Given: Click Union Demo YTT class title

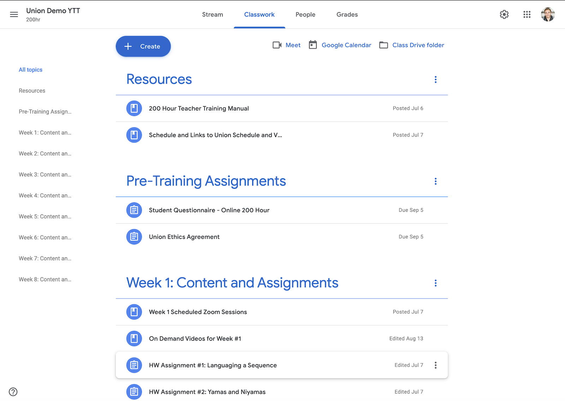Looking at the screenshot, I should 53,11.
